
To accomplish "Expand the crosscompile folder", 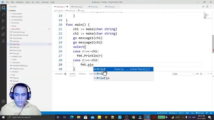I will click(16, 14).
